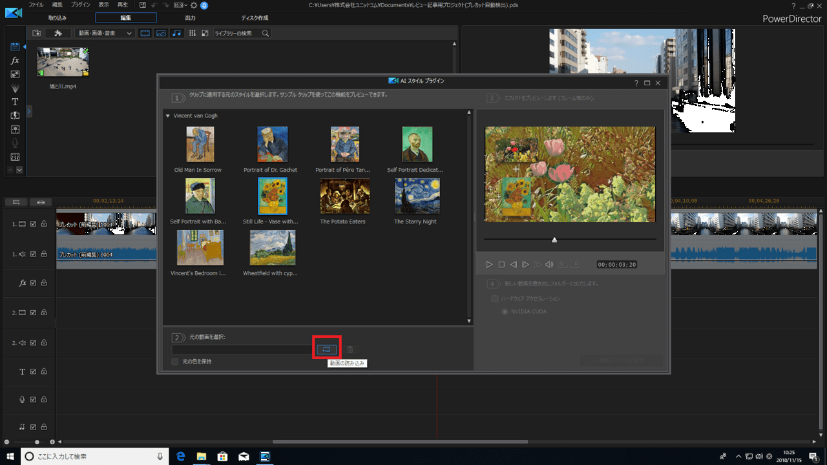Image resolution: width=827 pixels, height=465 pixels.
Task: Select Old Man In Sorrow style
Action: point(200,144)
